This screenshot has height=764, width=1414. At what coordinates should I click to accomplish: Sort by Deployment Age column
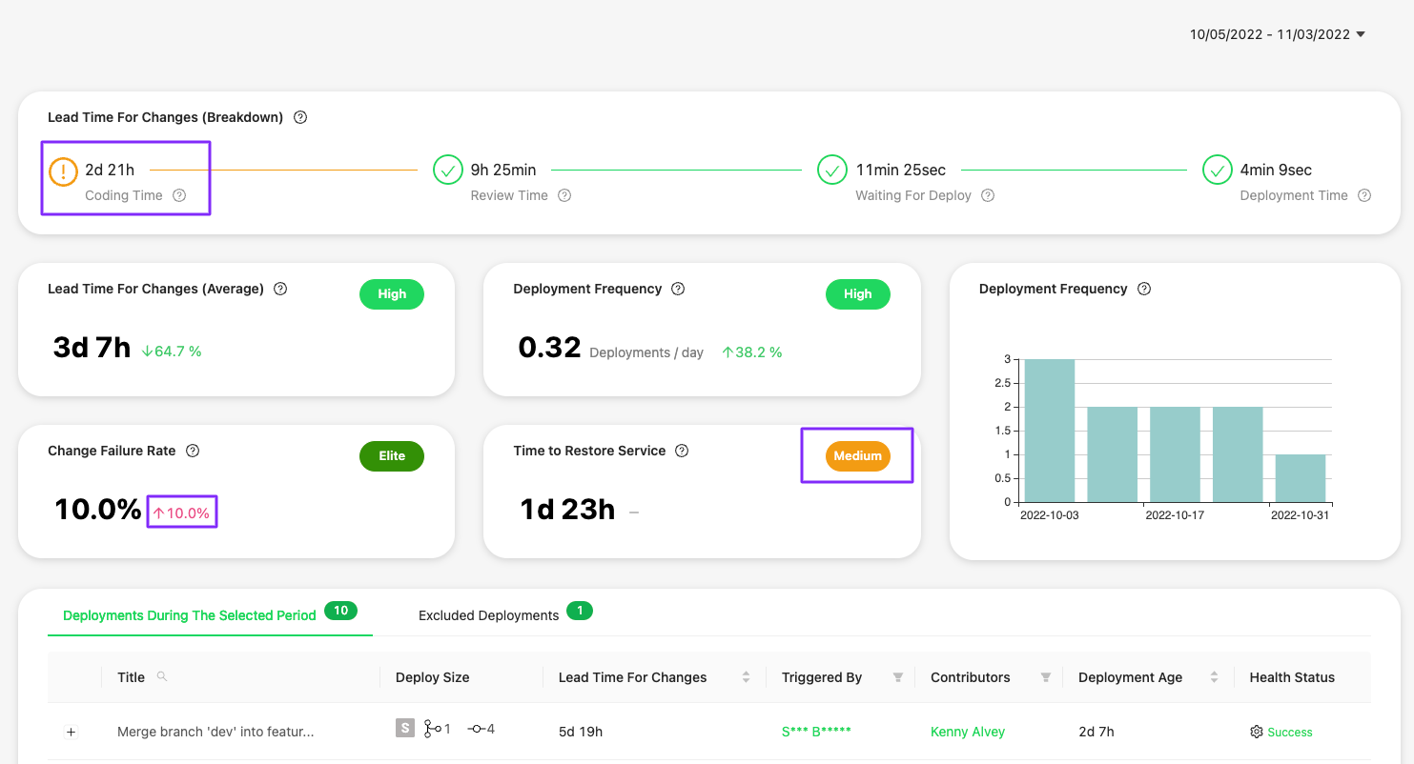point(1214,677)
